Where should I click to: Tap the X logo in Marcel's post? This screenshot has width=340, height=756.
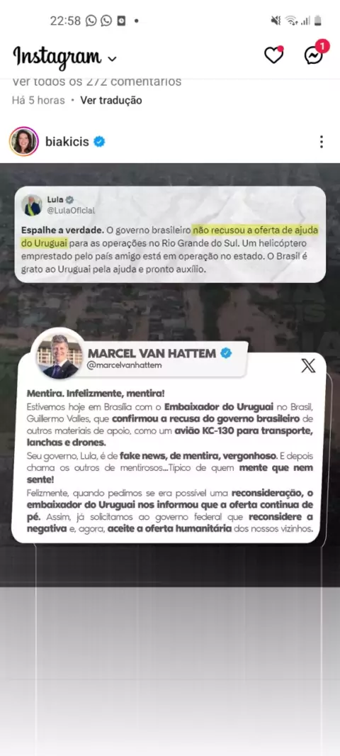pyautogui.click(x=308, y=365)
